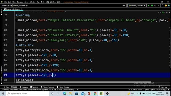Open the Help menu
Viewport: 171px width, 96px height.
tap(59, 2)
